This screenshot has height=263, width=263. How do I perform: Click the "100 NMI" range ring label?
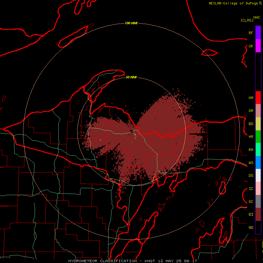pos(131,23)
